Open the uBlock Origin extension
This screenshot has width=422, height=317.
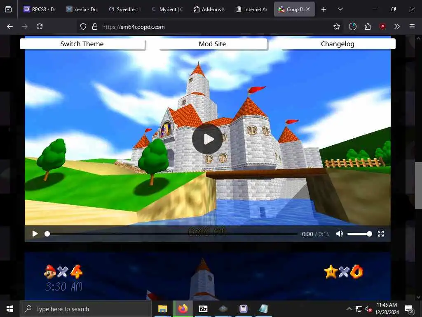pos(382,26)
